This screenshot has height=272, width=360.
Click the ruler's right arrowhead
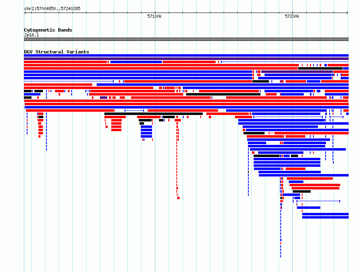coord(347,13)
